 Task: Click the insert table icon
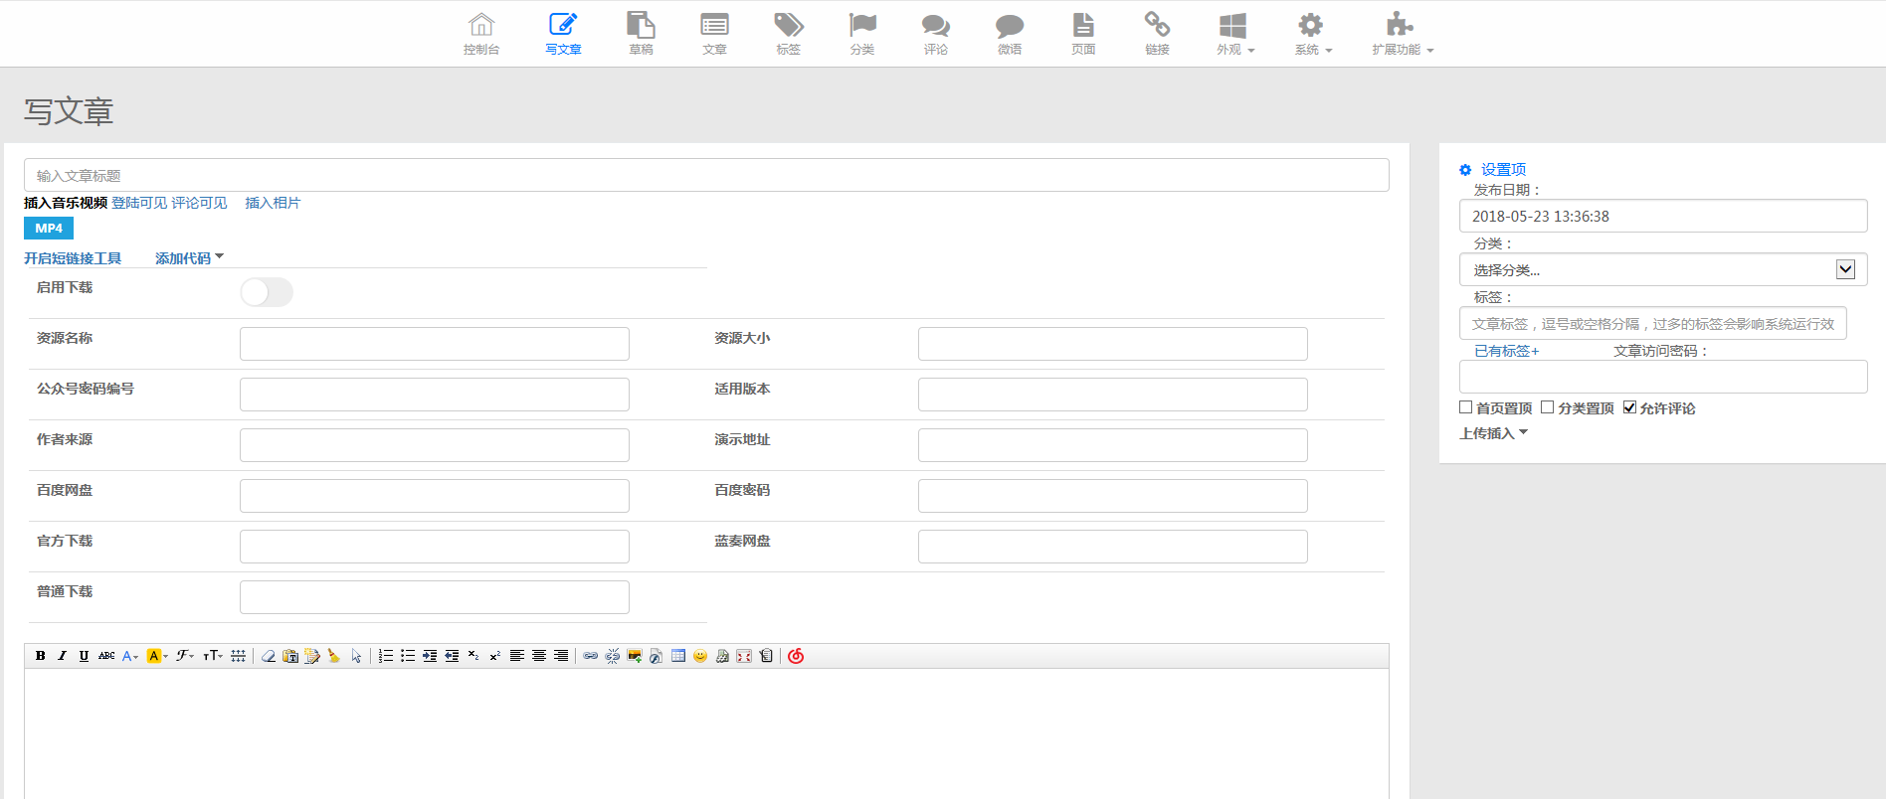pyautogui.click(x=678, y=656)
